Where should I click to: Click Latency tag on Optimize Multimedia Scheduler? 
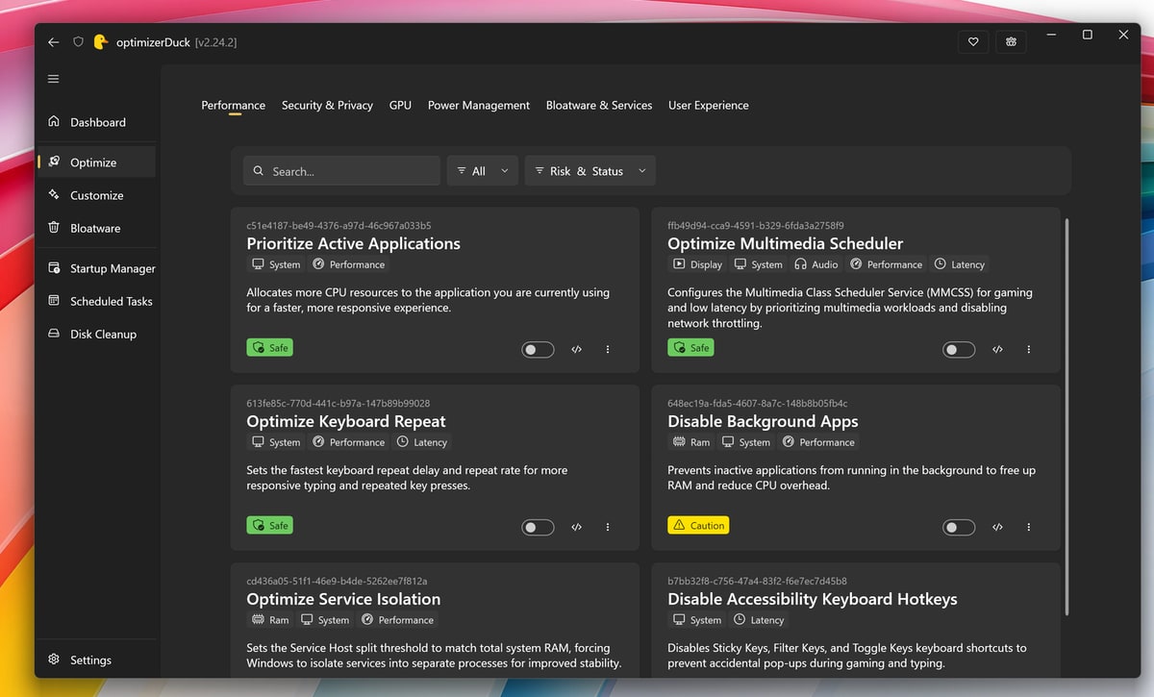point(959,264)
